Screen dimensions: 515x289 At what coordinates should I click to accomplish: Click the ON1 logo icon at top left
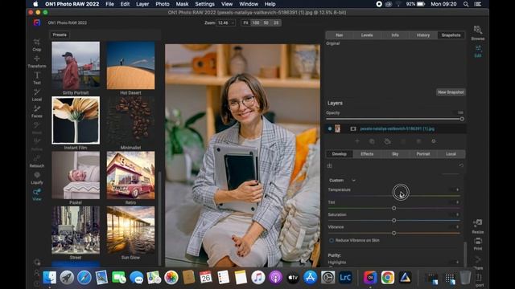point(37,22)
